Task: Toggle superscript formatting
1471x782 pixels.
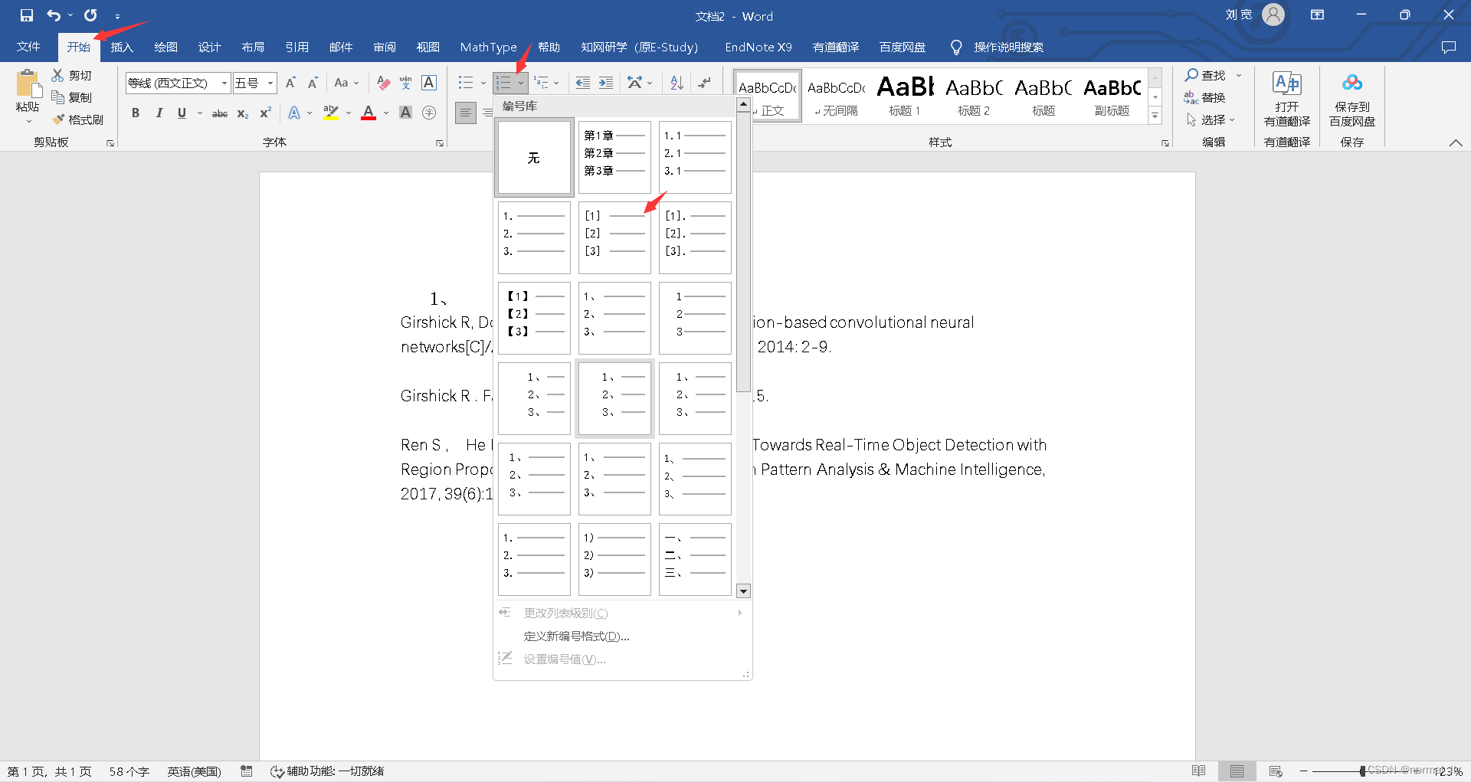Action: click(265, 113)
